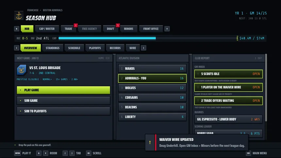Click the Franchise breadcrumb link
Viewport: 281px width, 158px height.
[x=33, y=10]
